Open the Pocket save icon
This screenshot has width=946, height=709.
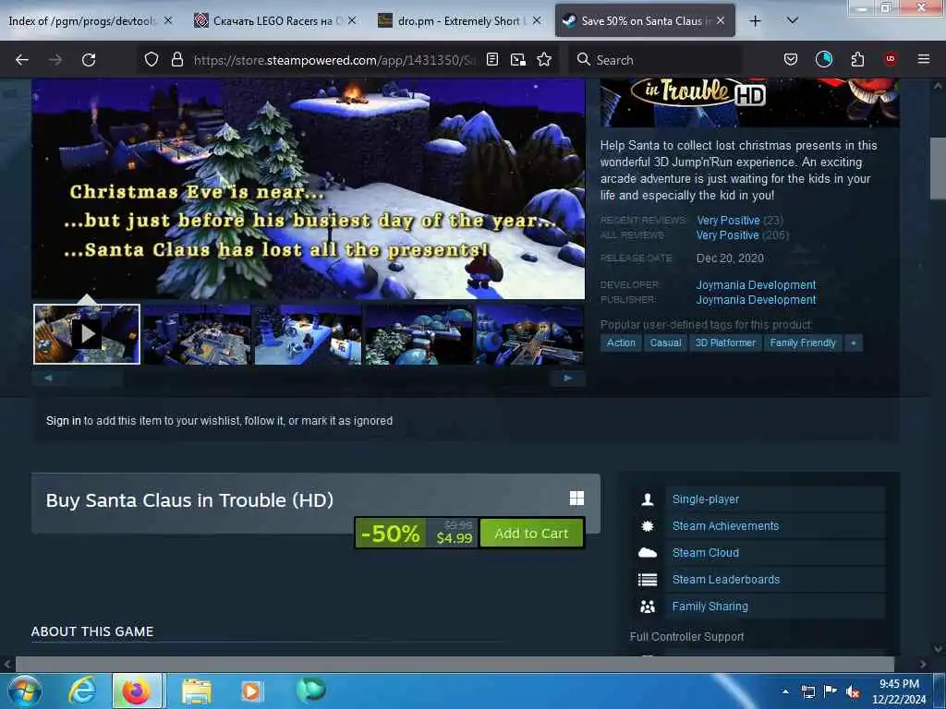point(791,59)
